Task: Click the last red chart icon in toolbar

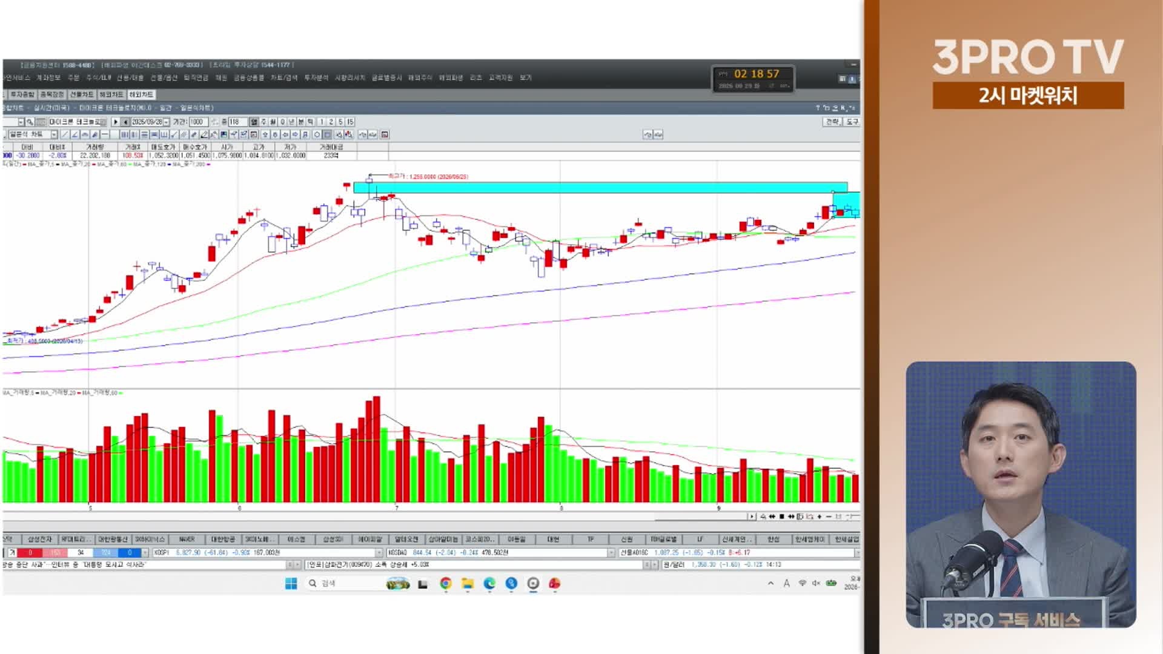Action: 385,134
